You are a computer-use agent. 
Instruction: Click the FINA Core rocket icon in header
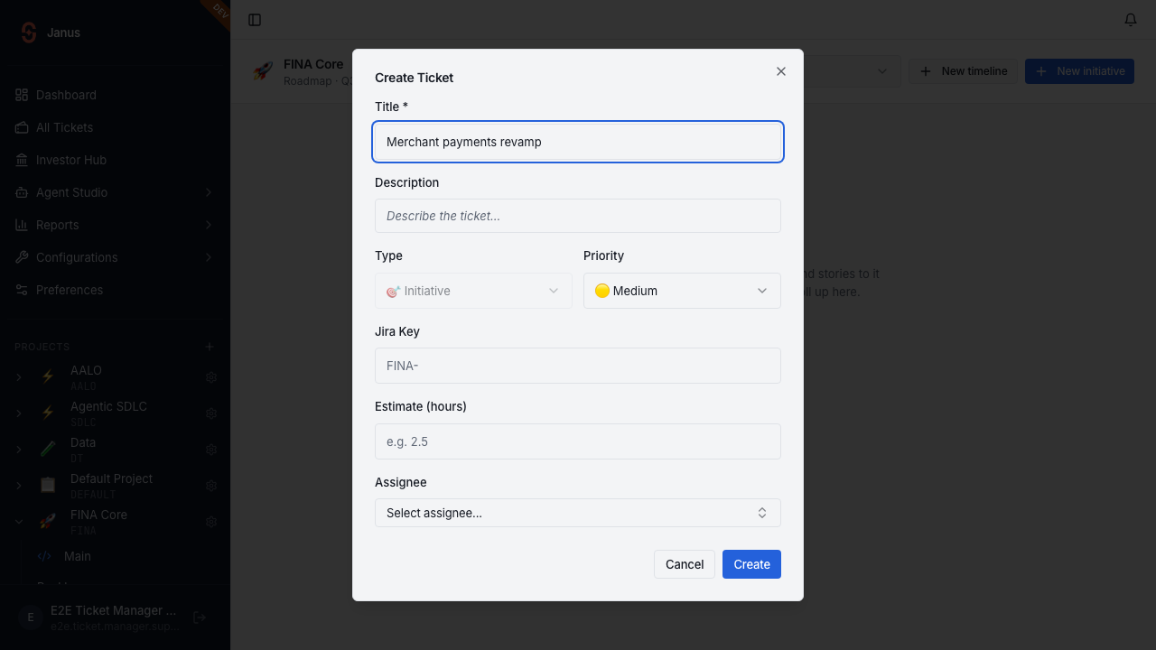pos(263,71)
